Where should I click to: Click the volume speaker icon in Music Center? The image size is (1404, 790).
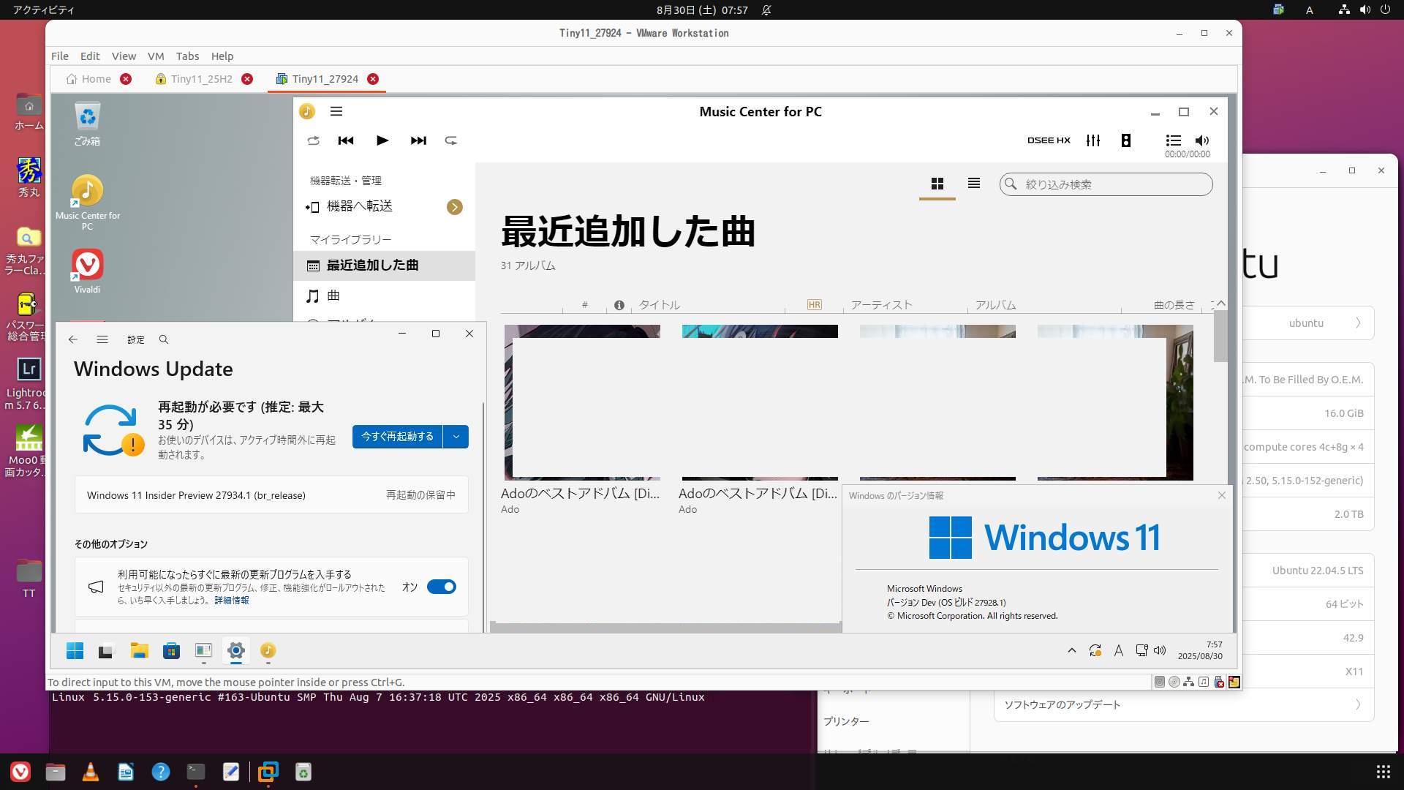click(1201, 140)
